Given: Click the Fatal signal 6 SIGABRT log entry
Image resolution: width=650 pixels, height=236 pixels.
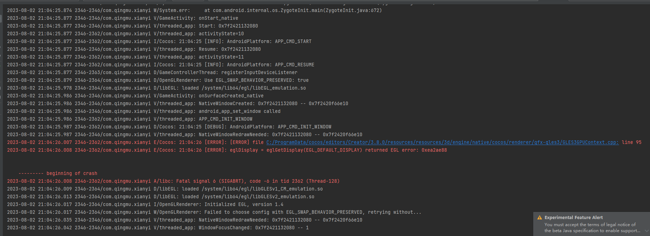Looking at the screenshot, I should (x=173, y=181).
